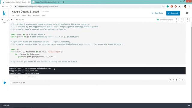
Task: Click the Console bar label
Action: pos(5,105)
